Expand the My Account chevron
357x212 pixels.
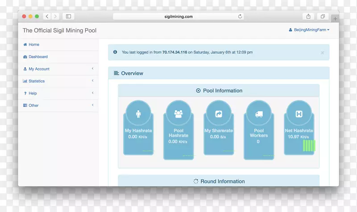(x=93, y=69)
